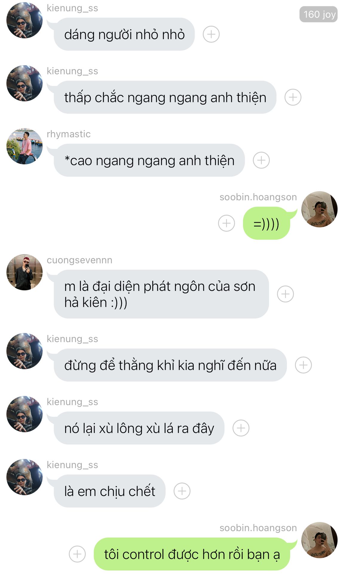Tap the cuongsevennn username label
The image size is (344, 574).
pyautogui.click(x=79, y=260)
